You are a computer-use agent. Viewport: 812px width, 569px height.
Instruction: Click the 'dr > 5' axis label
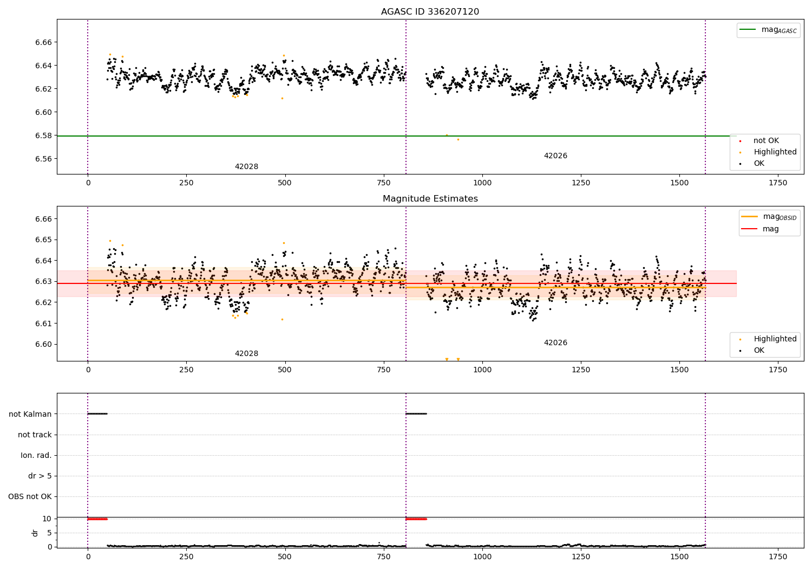(x=40, y=476)
